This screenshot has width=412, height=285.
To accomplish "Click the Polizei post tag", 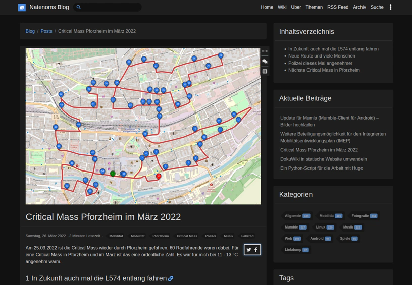I will tap(211, 236).
